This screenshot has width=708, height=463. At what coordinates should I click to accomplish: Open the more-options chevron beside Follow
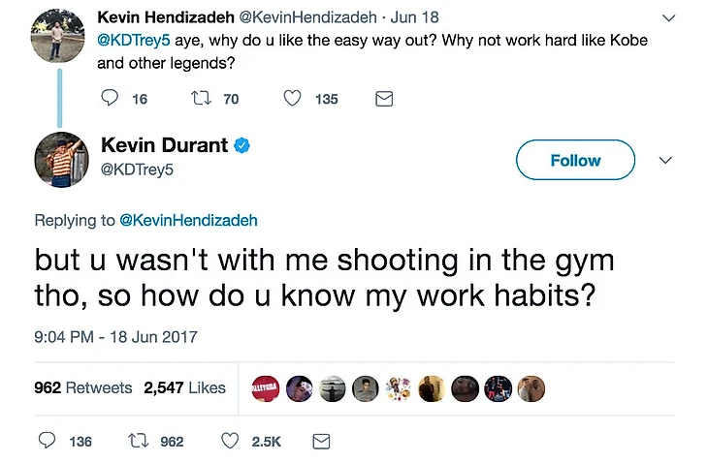click(665, 161)
